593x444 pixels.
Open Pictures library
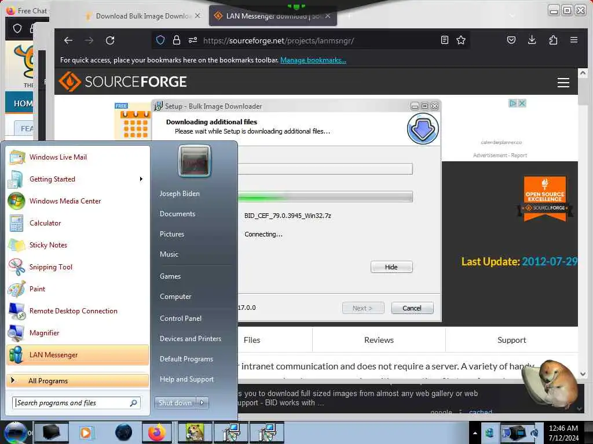click(172, 234)
